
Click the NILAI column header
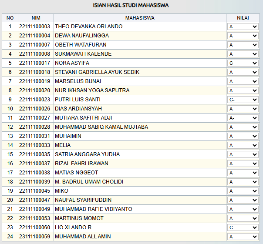243,18
